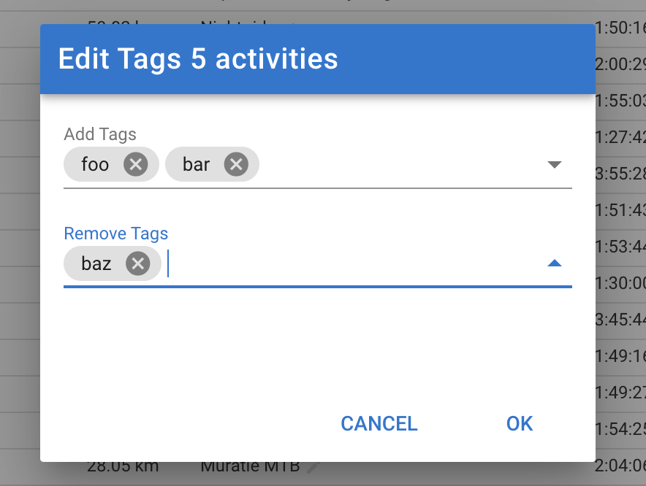Confirm tag changes with OK
646x486 pixels.
(520, 423)
